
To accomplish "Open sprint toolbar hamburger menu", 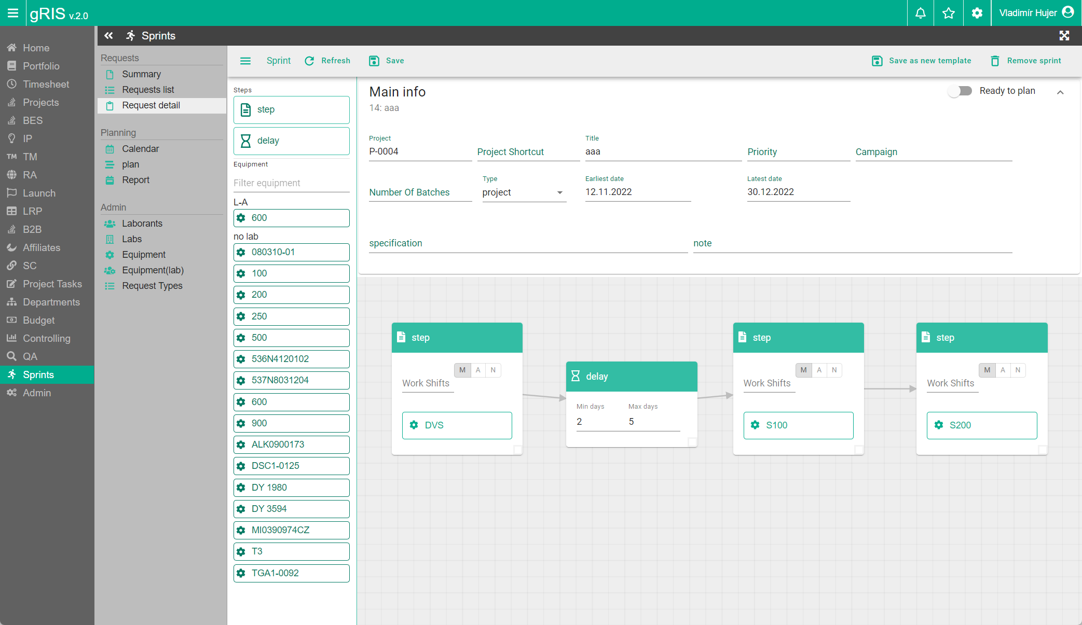I will (245, 61).
